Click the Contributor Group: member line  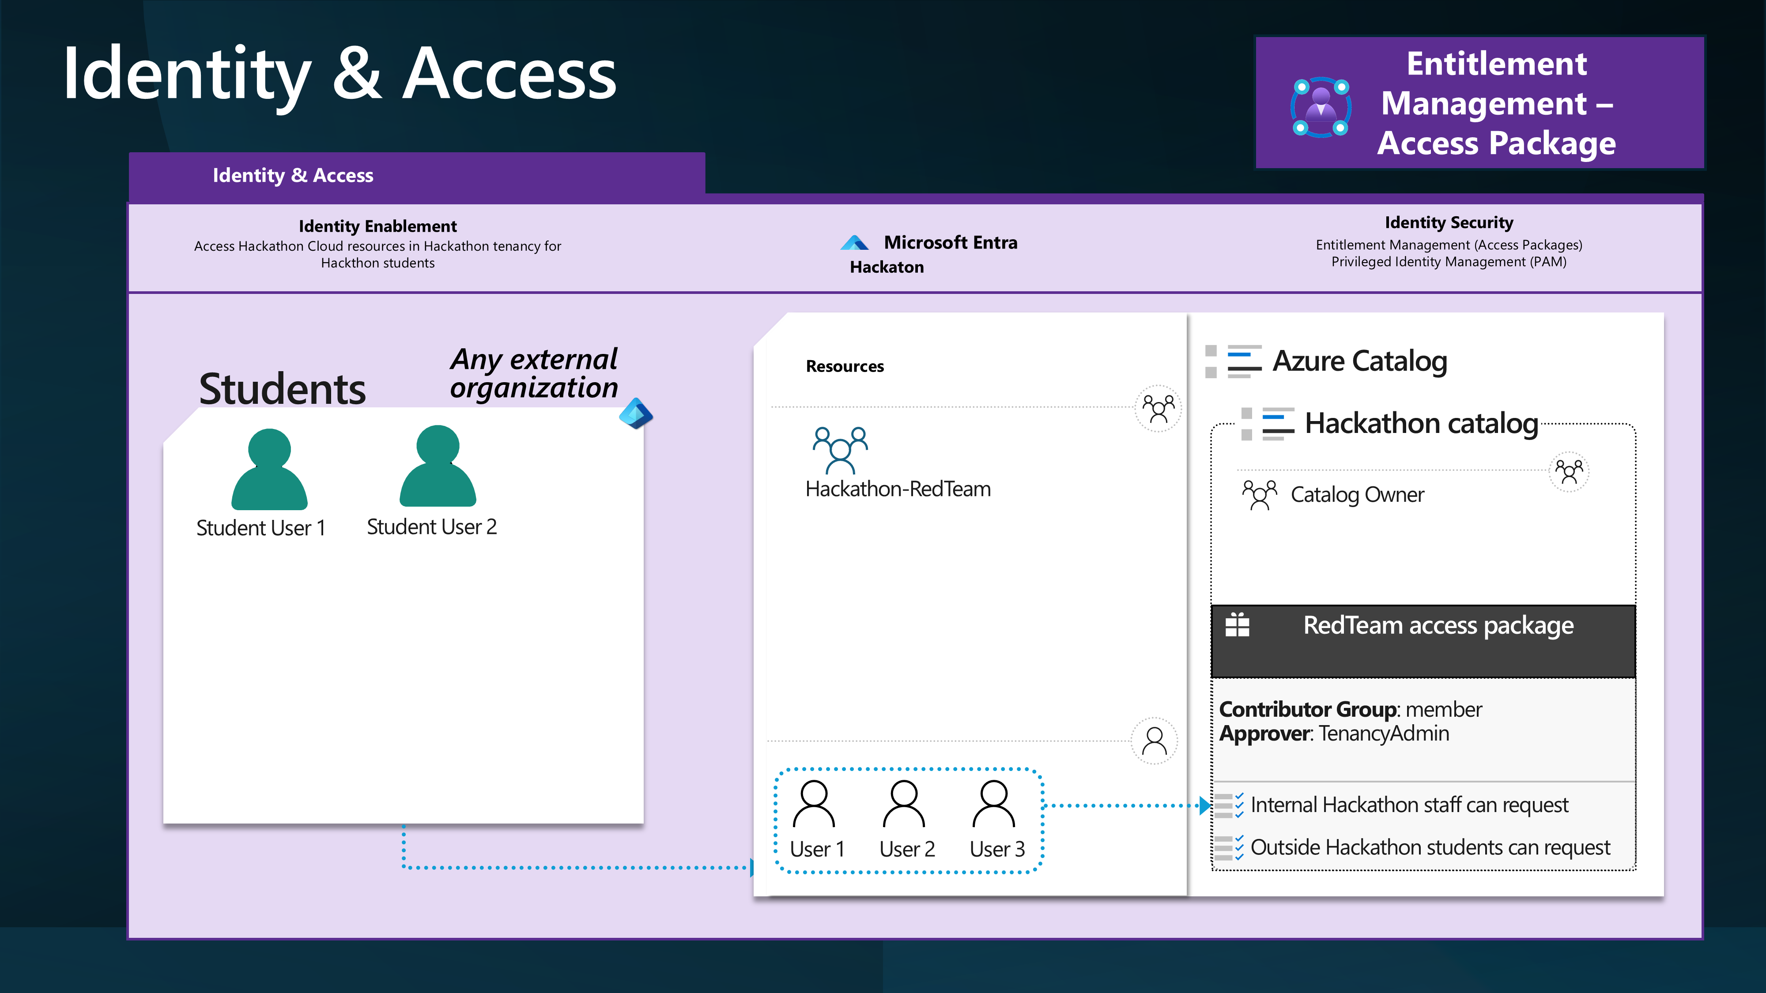pos(1350,709)
